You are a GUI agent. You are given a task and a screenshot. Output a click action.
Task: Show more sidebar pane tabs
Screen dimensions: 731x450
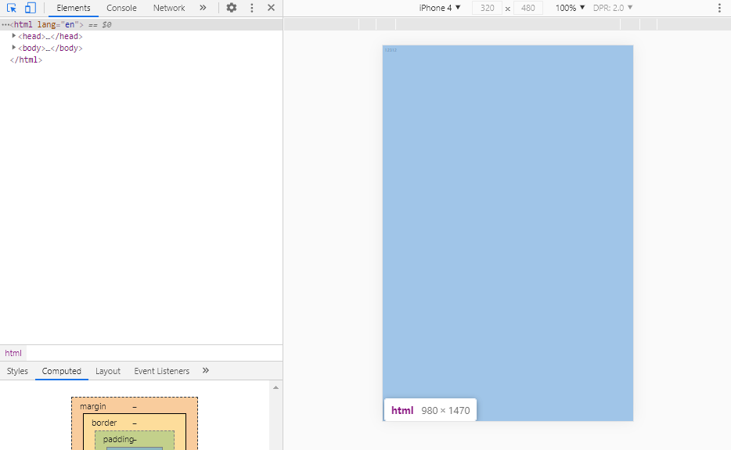[206, 370]
